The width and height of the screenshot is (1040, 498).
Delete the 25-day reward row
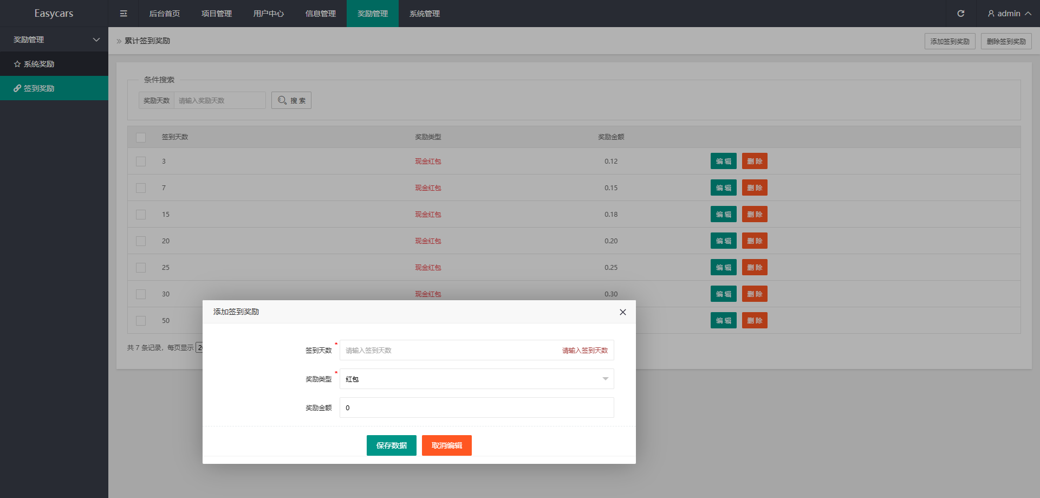coord(755,268)
